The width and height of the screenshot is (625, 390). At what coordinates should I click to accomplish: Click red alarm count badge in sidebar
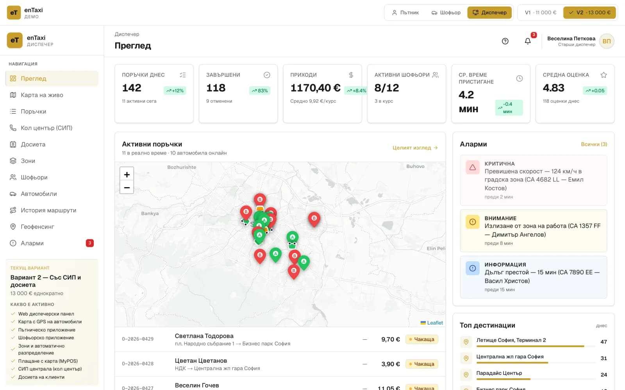89,243
